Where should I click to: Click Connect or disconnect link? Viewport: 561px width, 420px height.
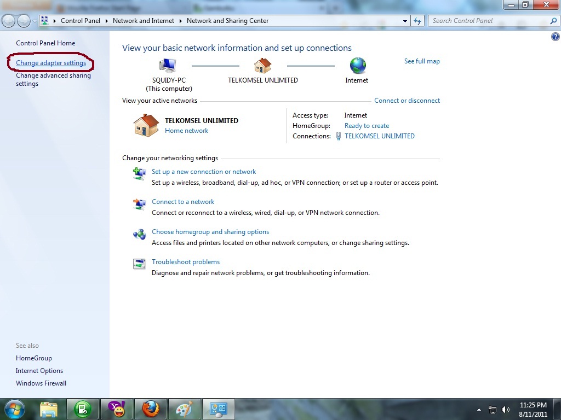(x=407, y=101)
